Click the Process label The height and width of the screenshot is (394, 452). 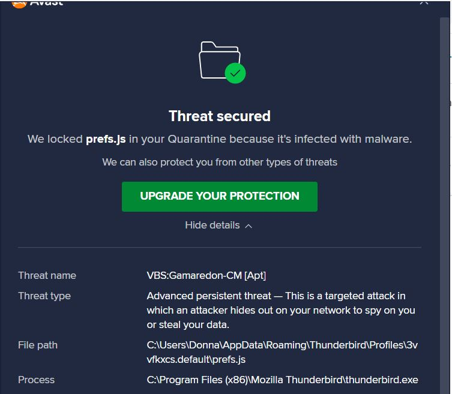[x=36, y=380]
